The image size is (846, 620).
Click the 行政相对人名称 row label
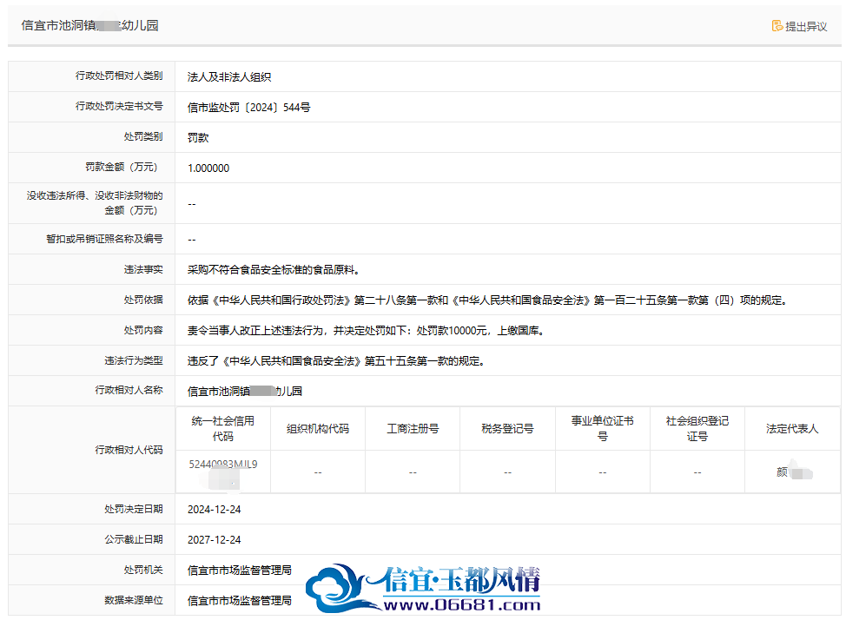(129, 390)
